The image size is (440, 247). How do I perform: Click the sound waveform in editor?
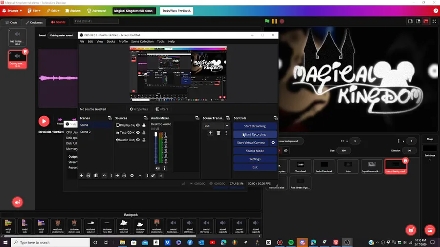click(x=58, y=78)
